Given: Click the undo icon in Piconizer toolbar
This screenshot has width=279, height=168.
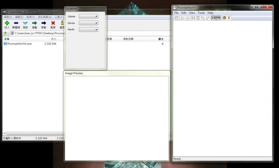Looking at the screenshot, I should (183, 18).
